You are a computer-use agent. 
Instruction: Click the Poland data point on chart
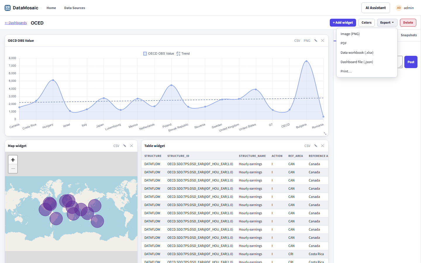click(x=171, y=85)
